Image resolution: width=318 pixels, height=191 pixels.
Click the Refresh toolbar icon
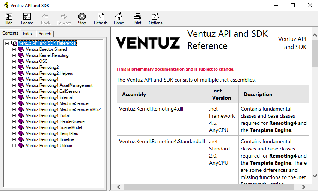point(101,17)
